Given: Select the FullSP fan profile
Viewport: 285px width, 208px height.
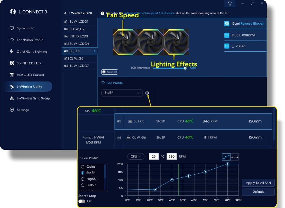Looking at the screenshot, I should [88, 185].
